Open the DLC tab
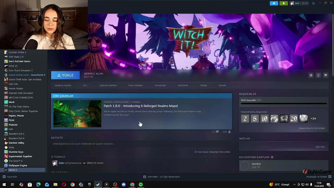 [x=85, y=85]
